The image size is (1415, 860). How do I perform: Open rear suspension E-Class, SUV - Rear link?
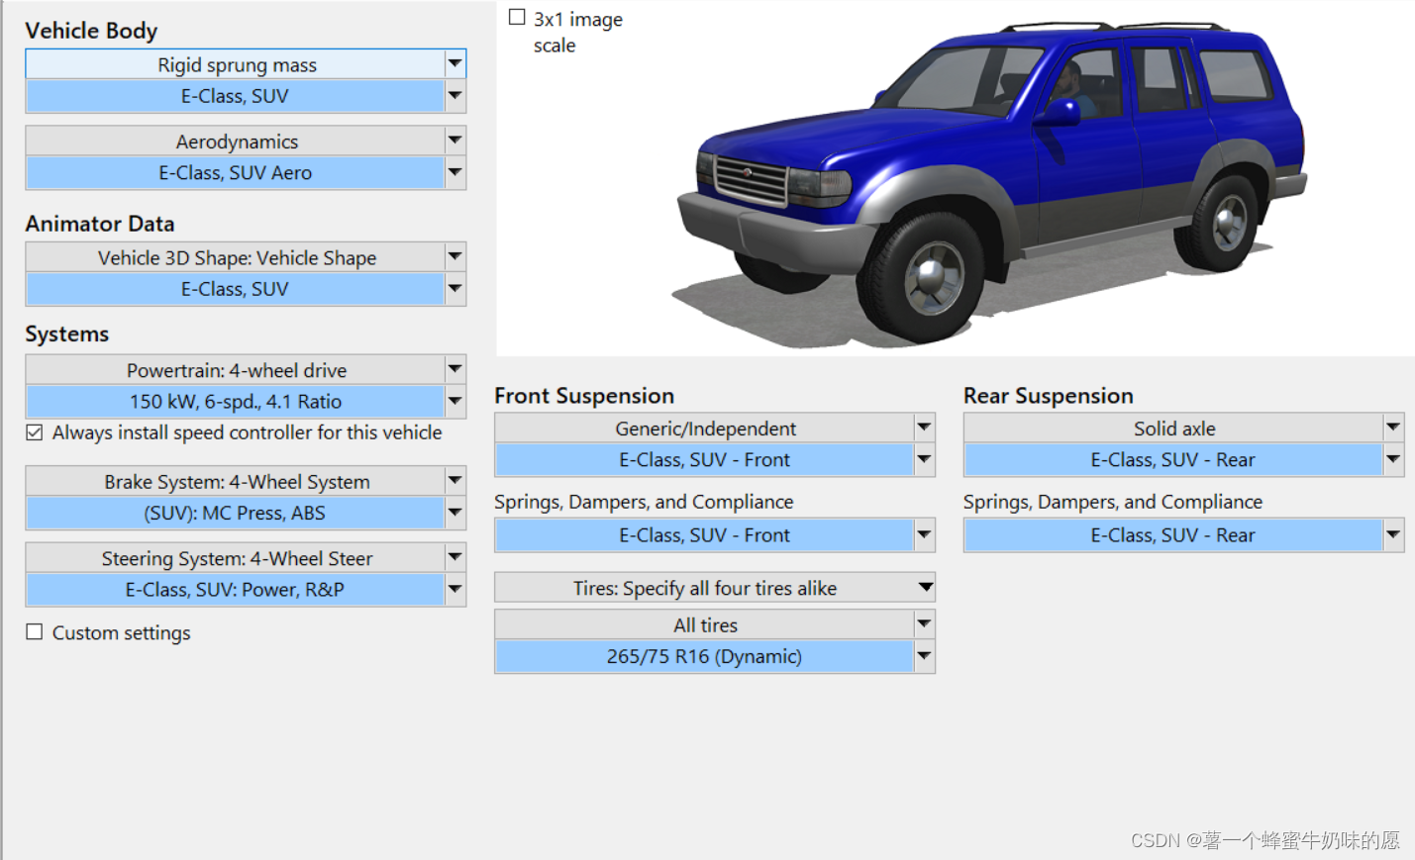(x=1174, y=459)
